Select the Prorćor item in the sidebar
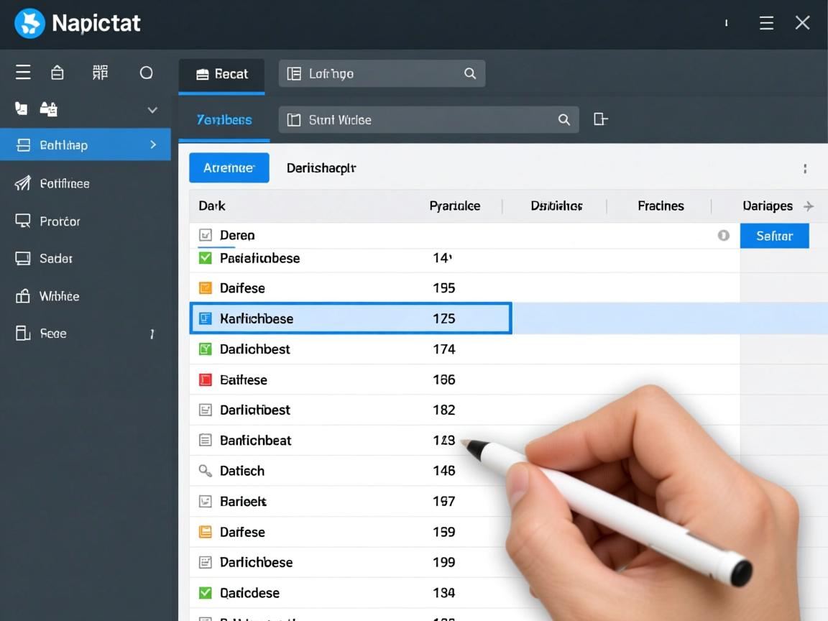Viewport: 828px width, 621px height. click(60, 221)
